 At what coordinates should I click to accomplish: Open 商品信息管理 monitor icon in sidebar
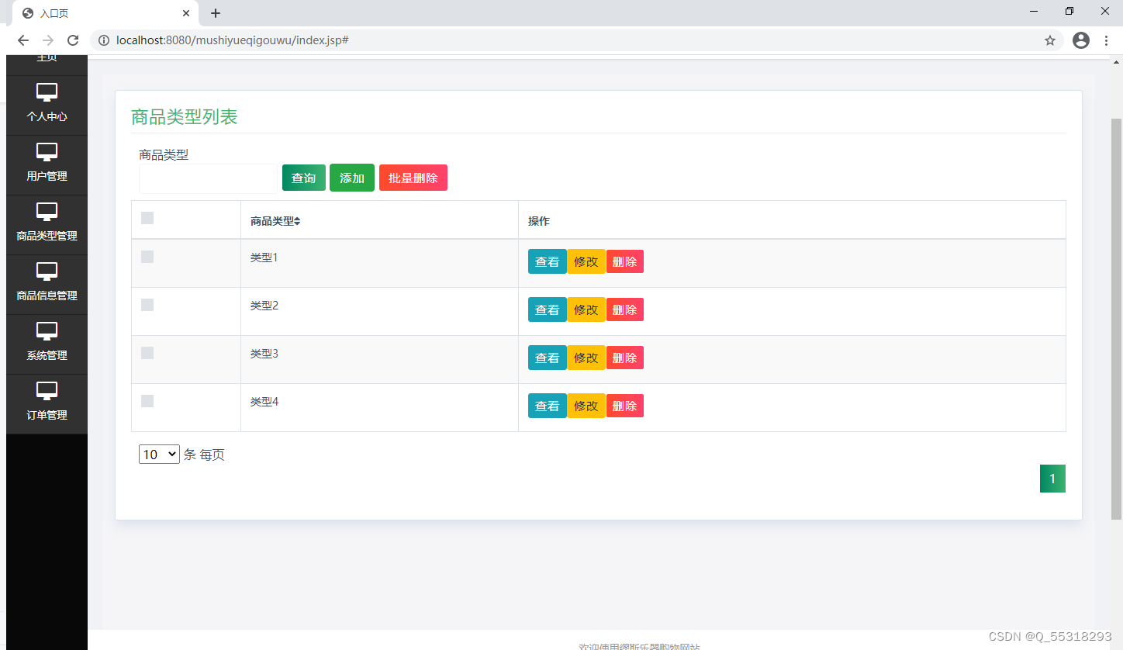coord(47,271)
